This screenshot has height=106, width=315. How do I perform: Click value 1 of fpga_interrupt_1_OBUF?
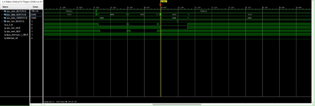click(x=32, y=35)
